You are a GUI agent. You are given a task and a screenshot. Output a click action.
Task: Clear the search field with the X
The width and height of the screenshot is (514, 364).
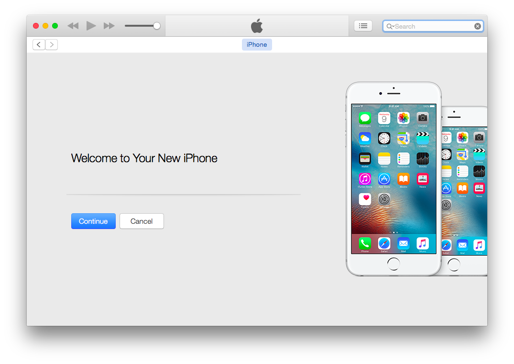[x=478, y=26]
